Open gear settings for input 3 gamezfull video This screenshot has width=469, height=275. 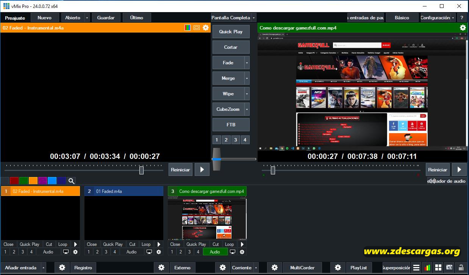click(242, 252)
